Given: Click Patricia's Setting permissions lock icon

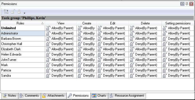Looking at the screenshot, I should (165, 70).
